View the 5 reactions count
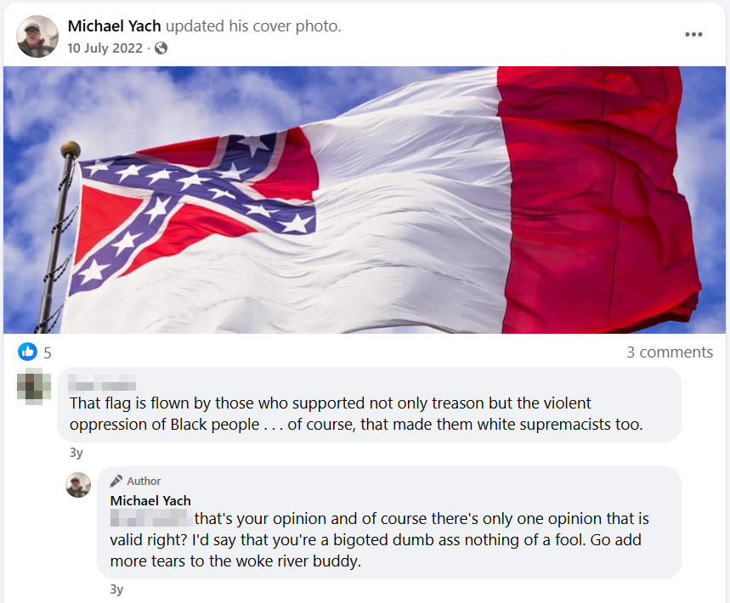 coord(47,353)
